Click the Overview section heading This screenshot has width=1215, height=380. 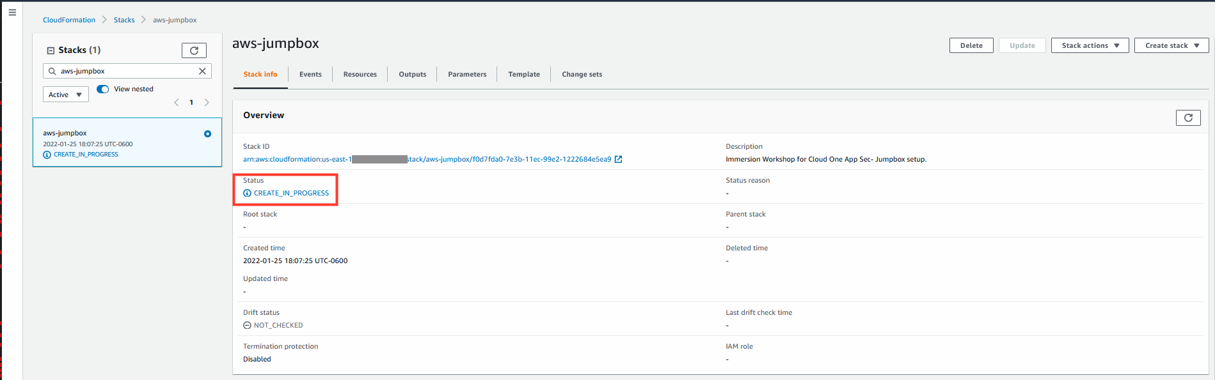tap(264, 115)
